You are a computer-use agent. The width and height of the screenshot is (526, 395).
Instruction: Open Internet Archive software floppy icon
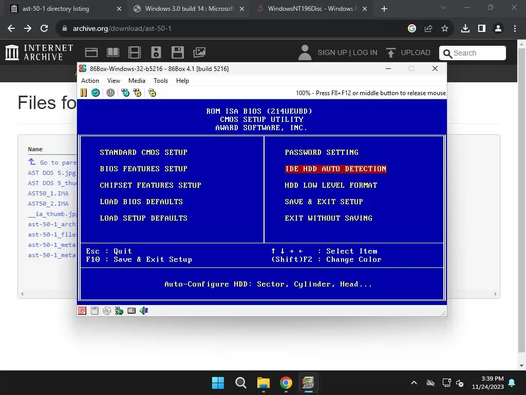(x=177, y=52)
